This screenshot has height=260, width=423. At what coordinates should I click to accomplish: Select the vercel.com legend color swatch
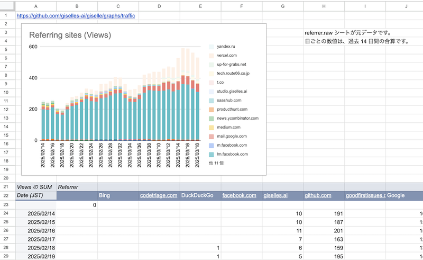pos(211,56)
